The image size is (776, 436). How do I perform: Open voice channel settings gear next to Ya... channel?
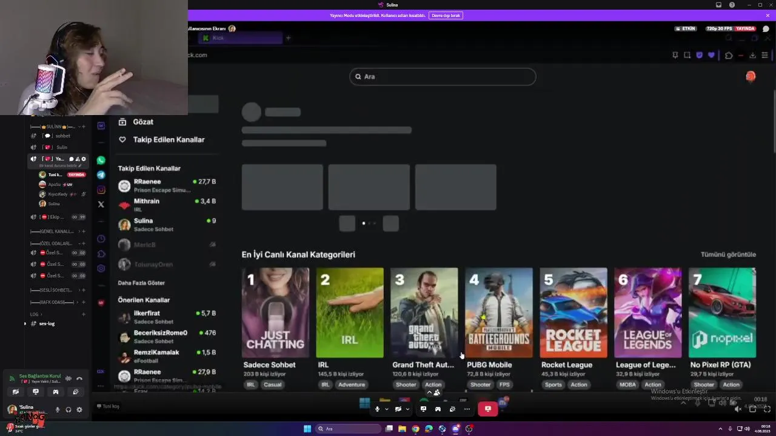[84, 159]
